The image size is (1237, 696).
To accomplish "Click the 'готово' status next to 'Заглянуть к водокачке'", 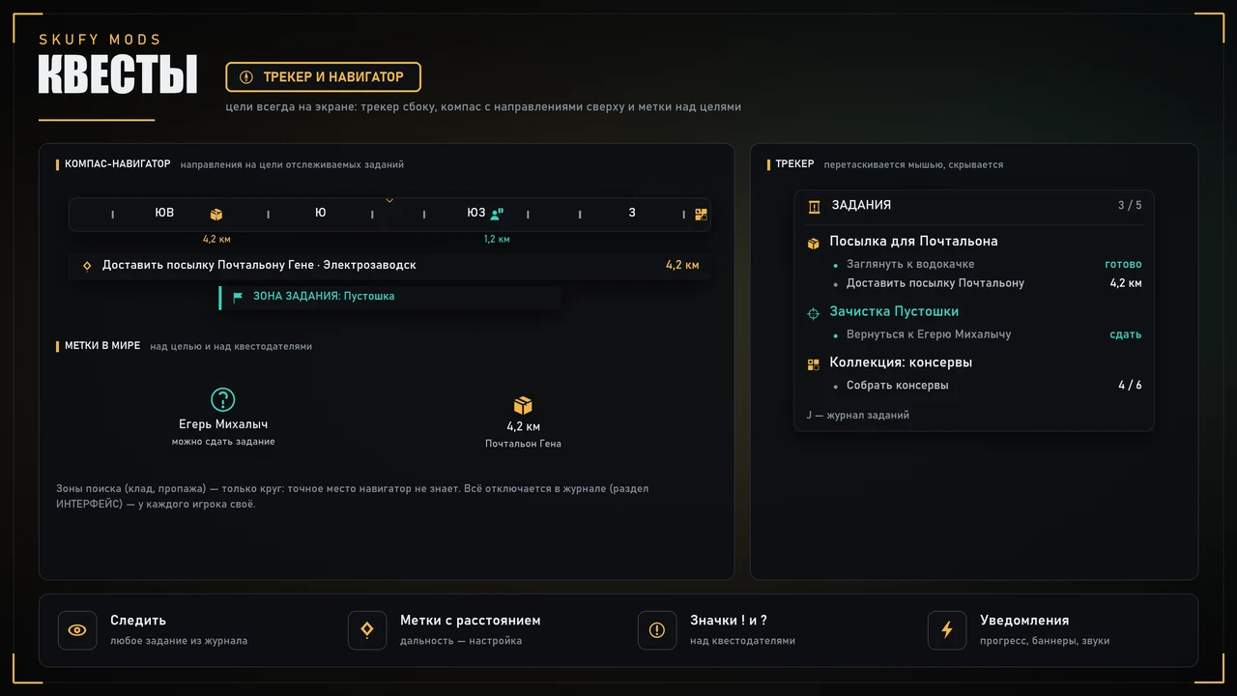I will tap(1123, 264).
